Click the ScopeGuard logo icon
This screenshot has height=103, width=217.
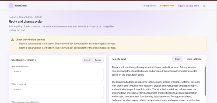tap(11, 6)
